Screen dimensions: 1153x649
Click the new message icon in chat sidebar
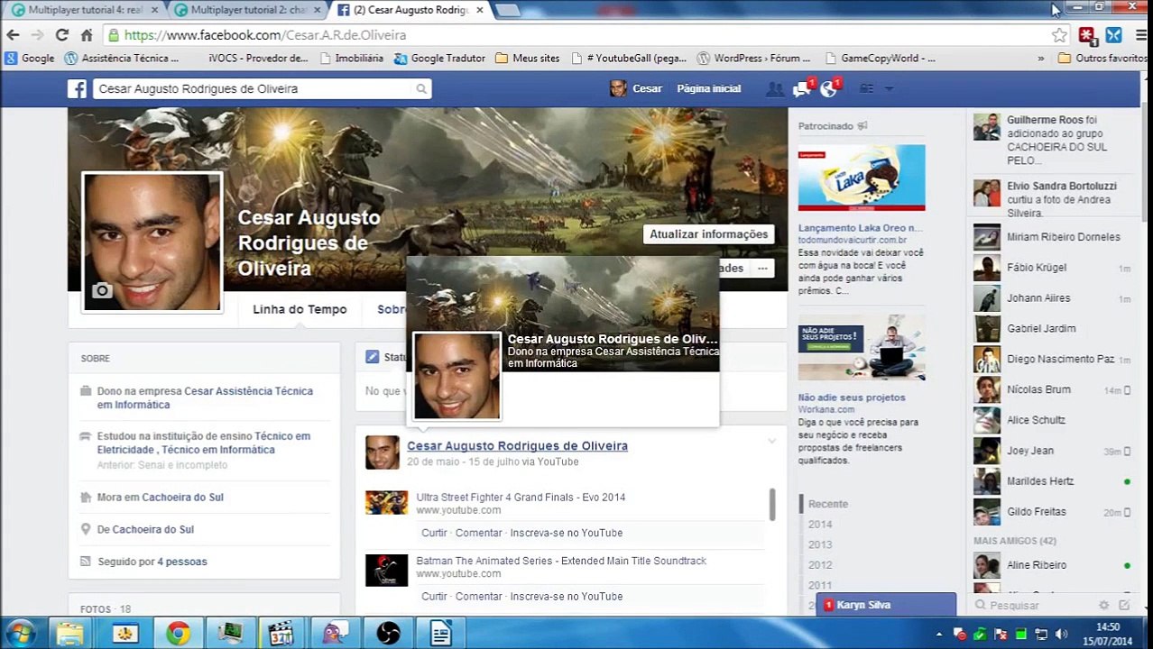tap(1124, 606)
